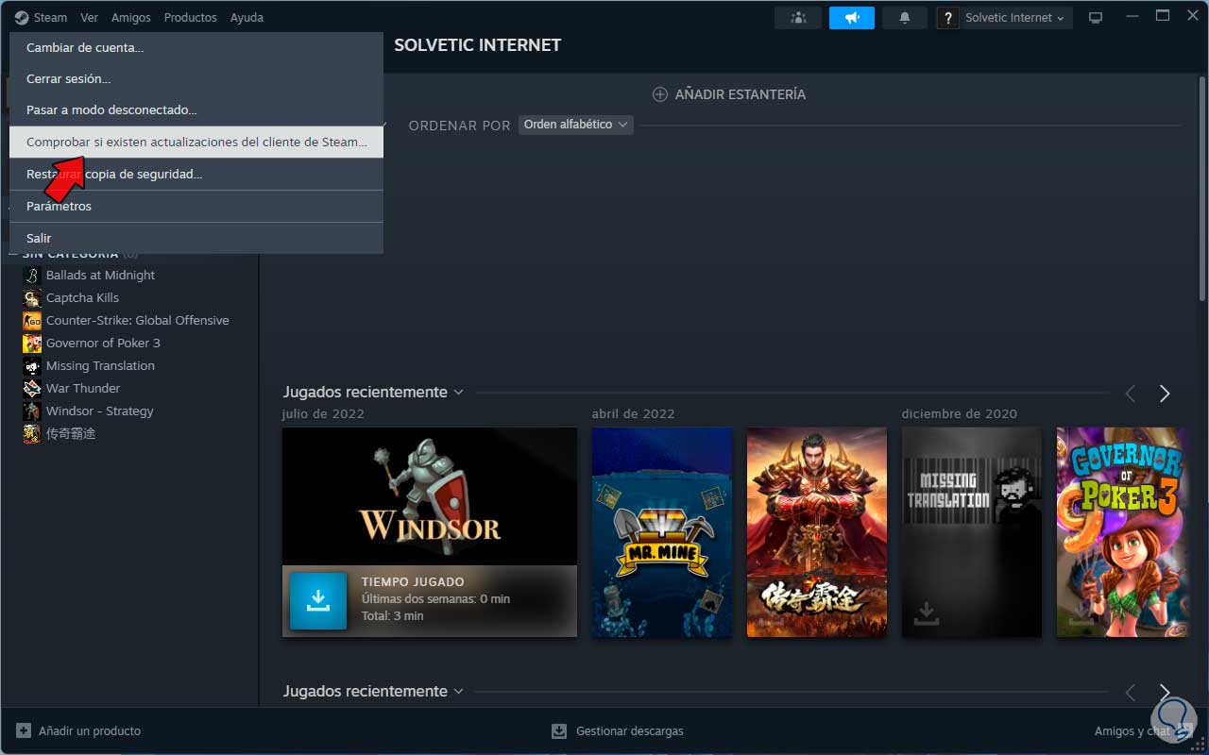Viewport: 1209px width, 755px height.
Task: Open Parámetros from the Steam menu
Action: point(196,206)
